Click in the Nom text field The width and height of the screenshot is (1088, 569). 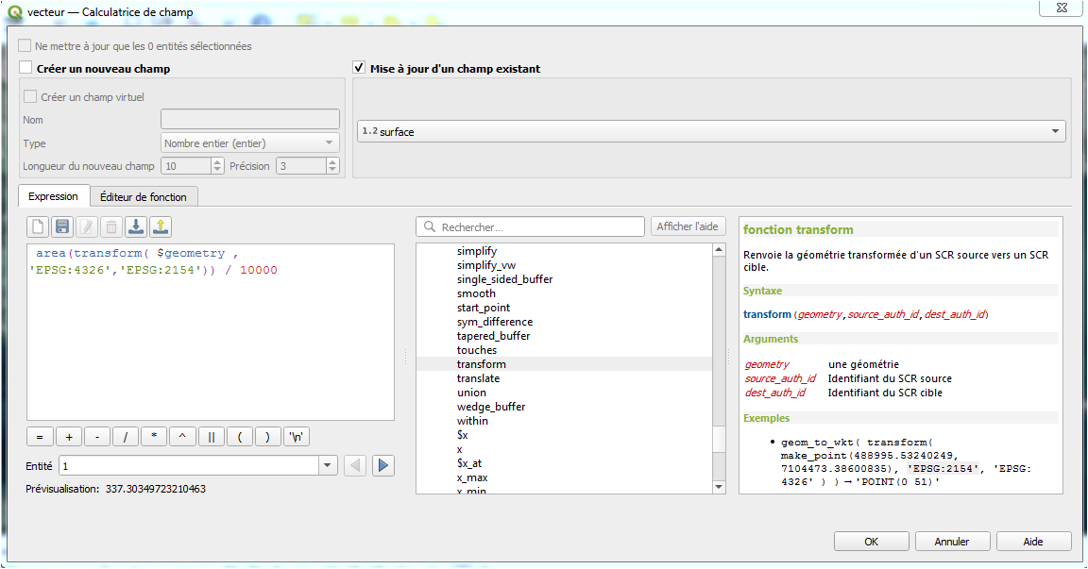(249, 119)
